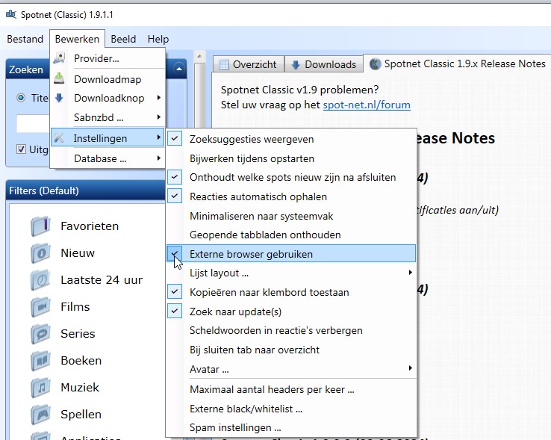
Task: Select the Spellen filter
Action: tap(81, 415)
